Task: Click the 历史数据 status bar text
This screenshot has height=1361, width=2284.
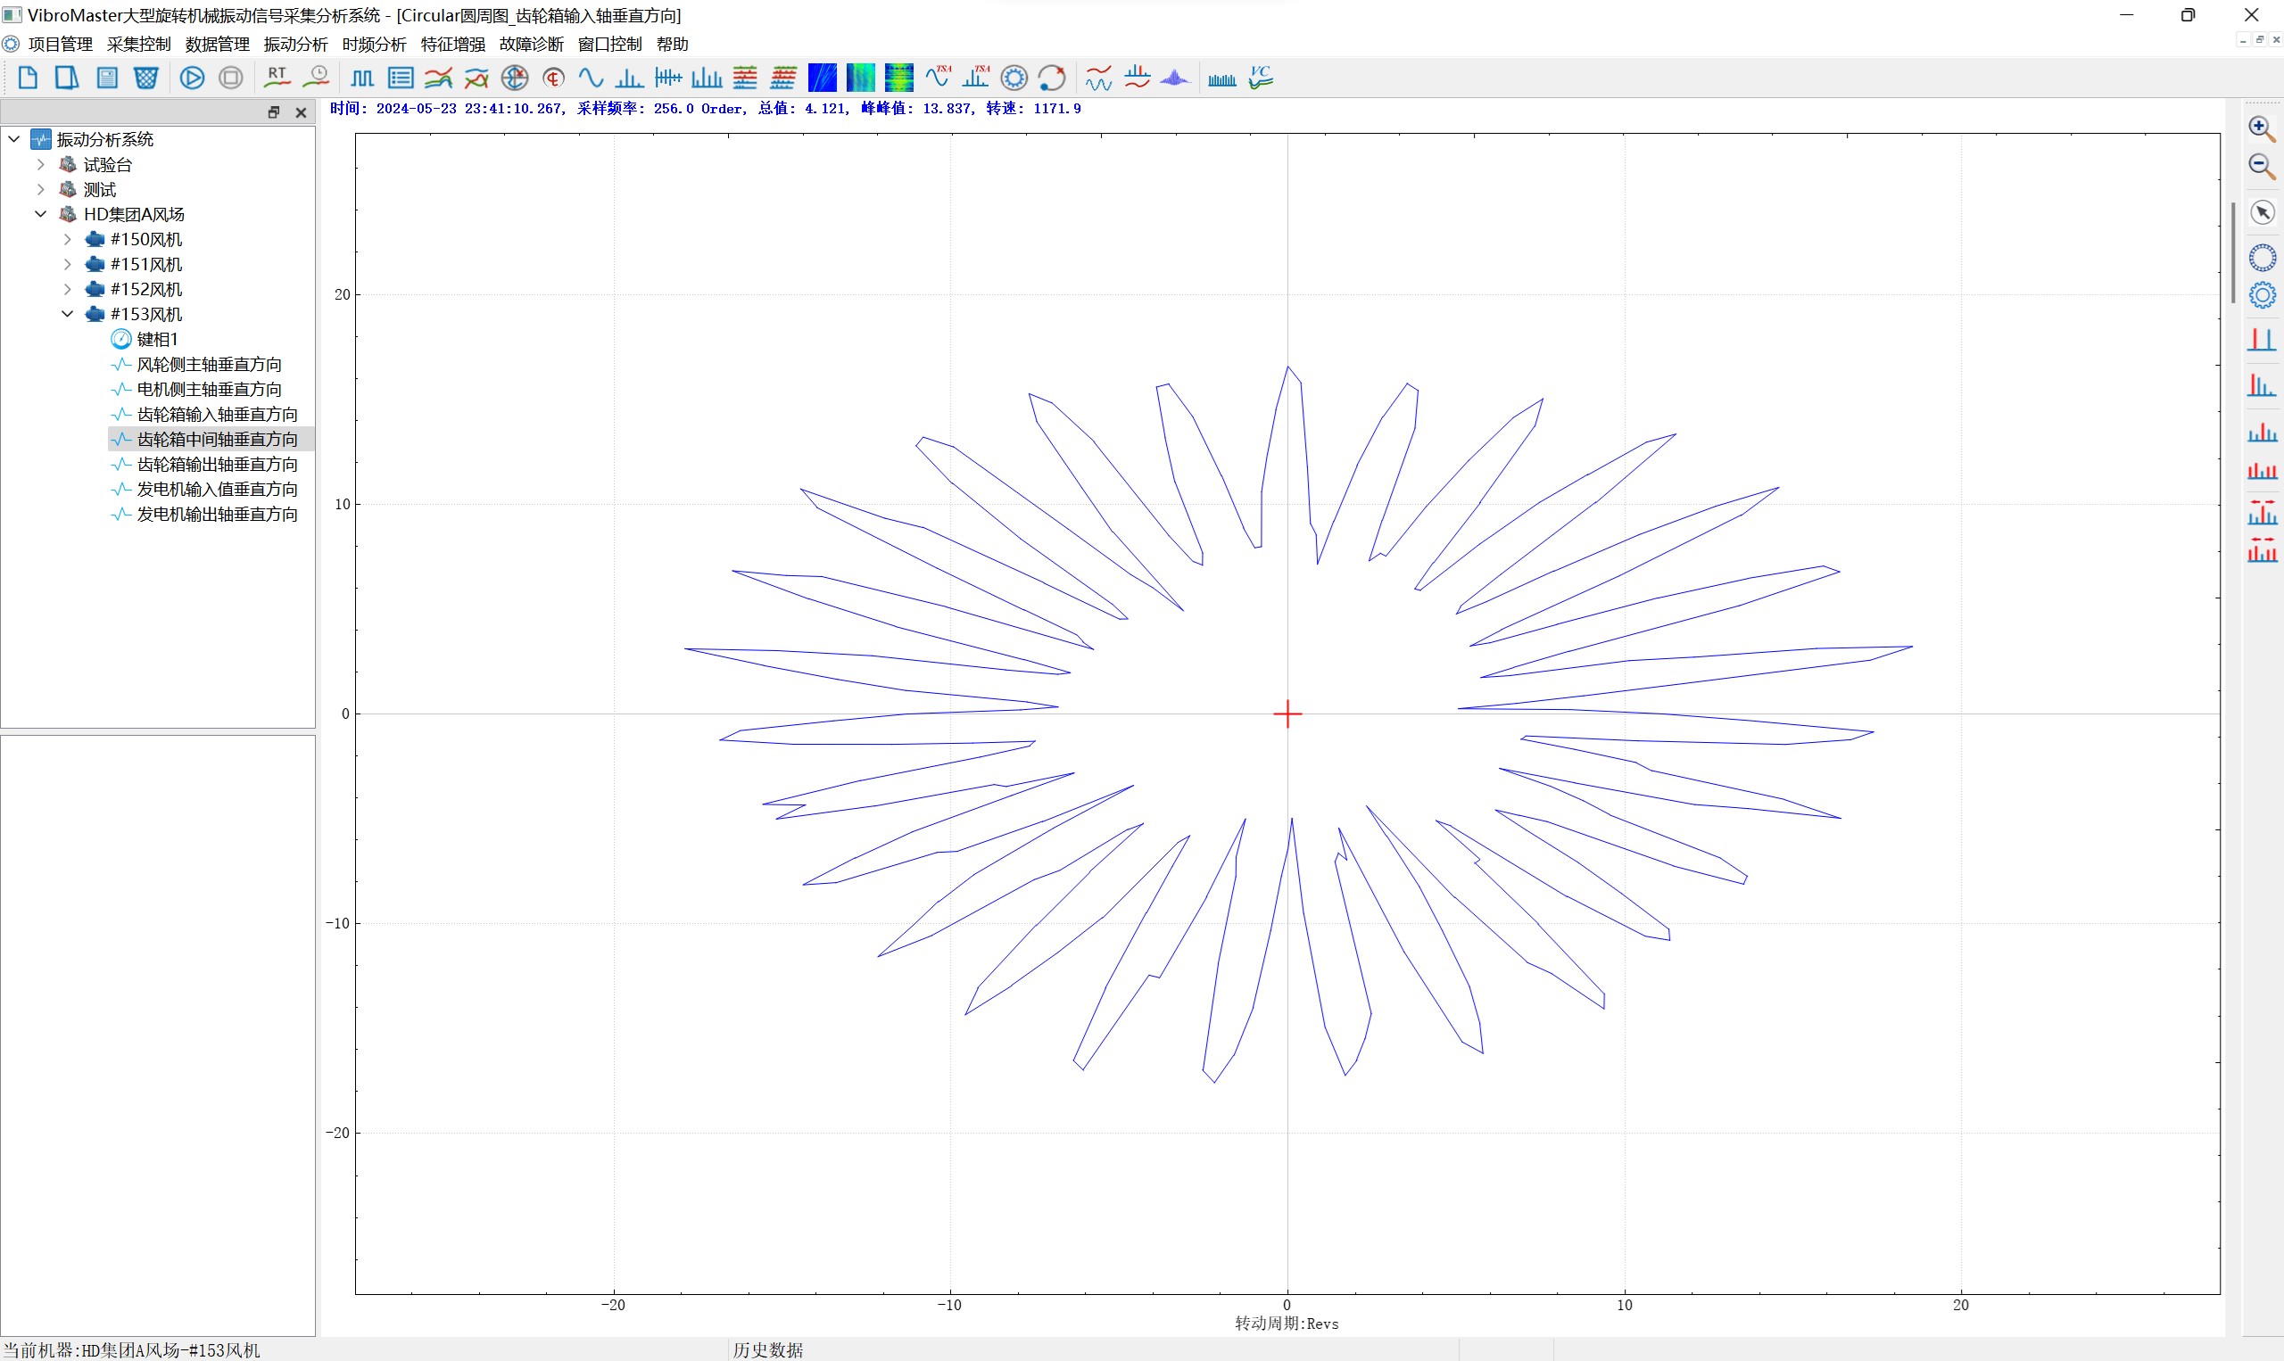Action: coord(768,1350)
